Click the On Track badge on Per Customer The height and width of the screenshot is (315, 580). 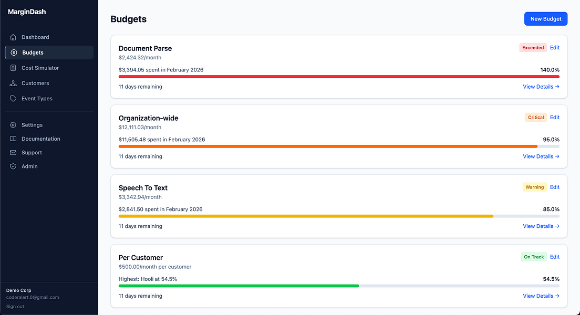(534, 257)
